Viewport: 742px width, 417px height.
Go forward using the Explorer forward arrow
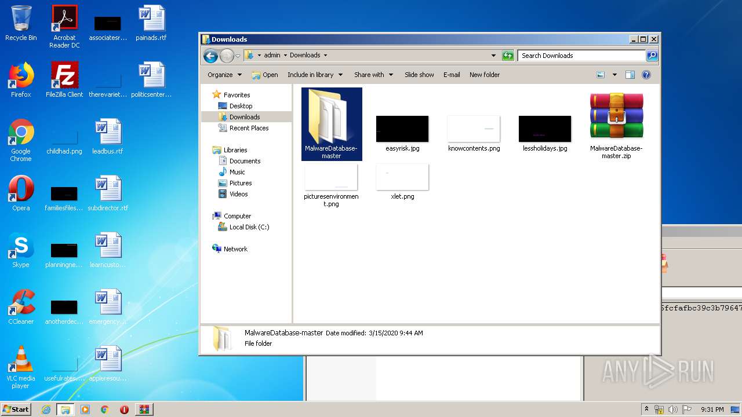click(x=227, y=56)
